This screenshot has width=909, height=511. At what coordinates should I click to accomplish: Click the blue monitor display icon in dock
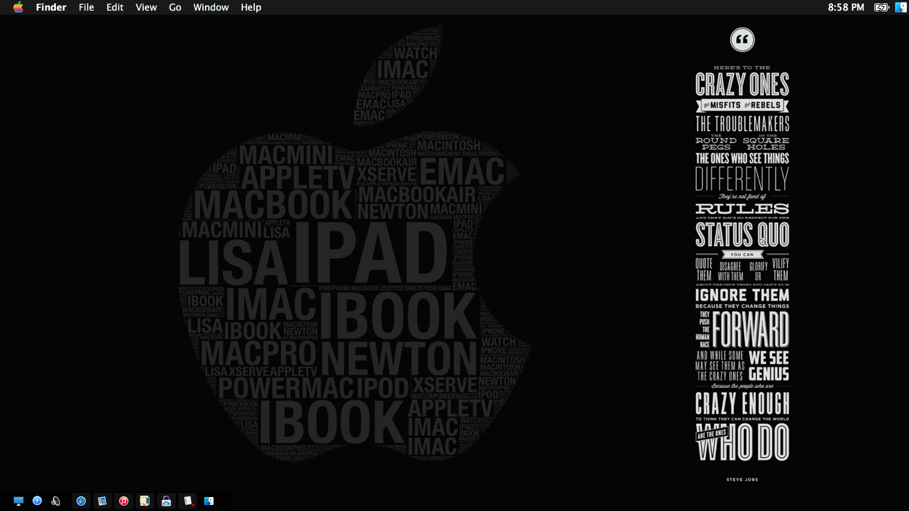click(19, 501)
